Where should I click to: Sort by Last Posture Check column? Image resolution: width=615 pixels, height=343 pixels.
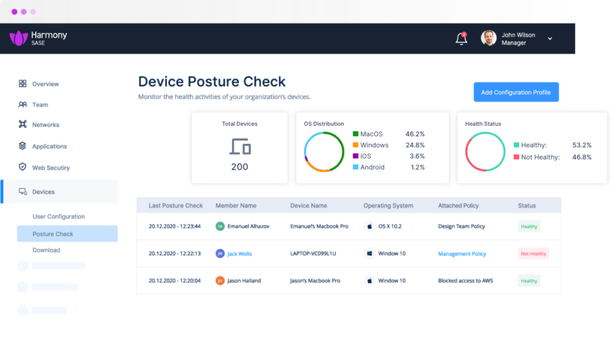(175, 206)
